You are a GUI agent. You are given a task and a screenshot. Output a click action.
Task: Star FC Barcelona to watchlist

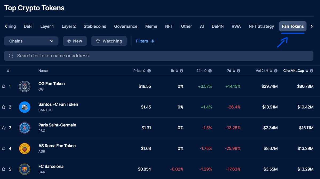click(4, 169)
